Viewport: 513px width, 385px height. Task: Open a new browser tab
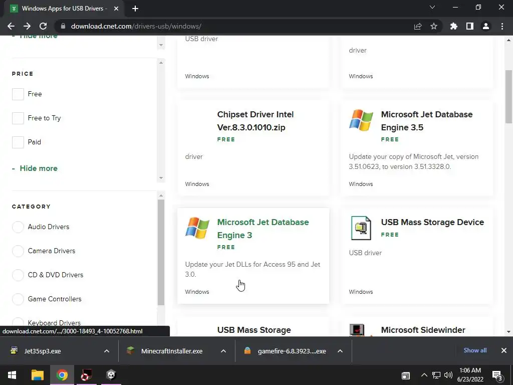[135, 9]
